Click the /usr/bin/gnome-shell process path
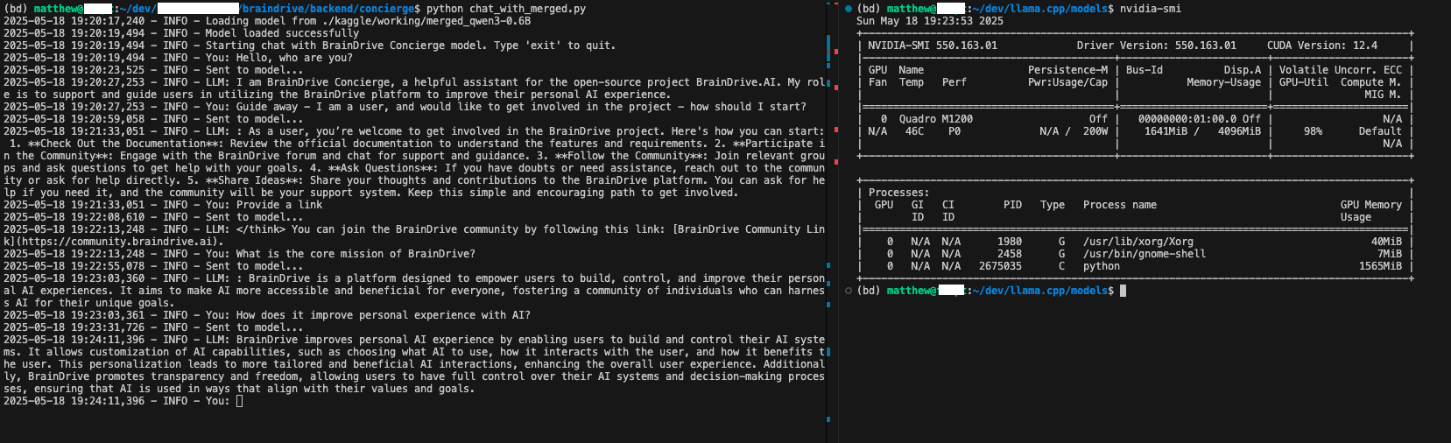Image resolution: width=1451 pixels, height=443 pixels. point(1144,254)
